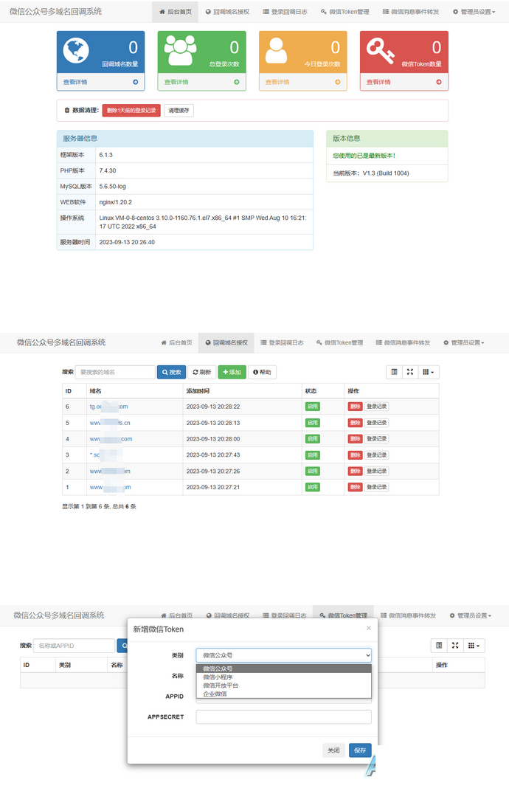The width and height of the screenshot is (509, 808).
Task: Click the globe icon on callback domain card
Action: pyautogui.click(x=76, y=50)
